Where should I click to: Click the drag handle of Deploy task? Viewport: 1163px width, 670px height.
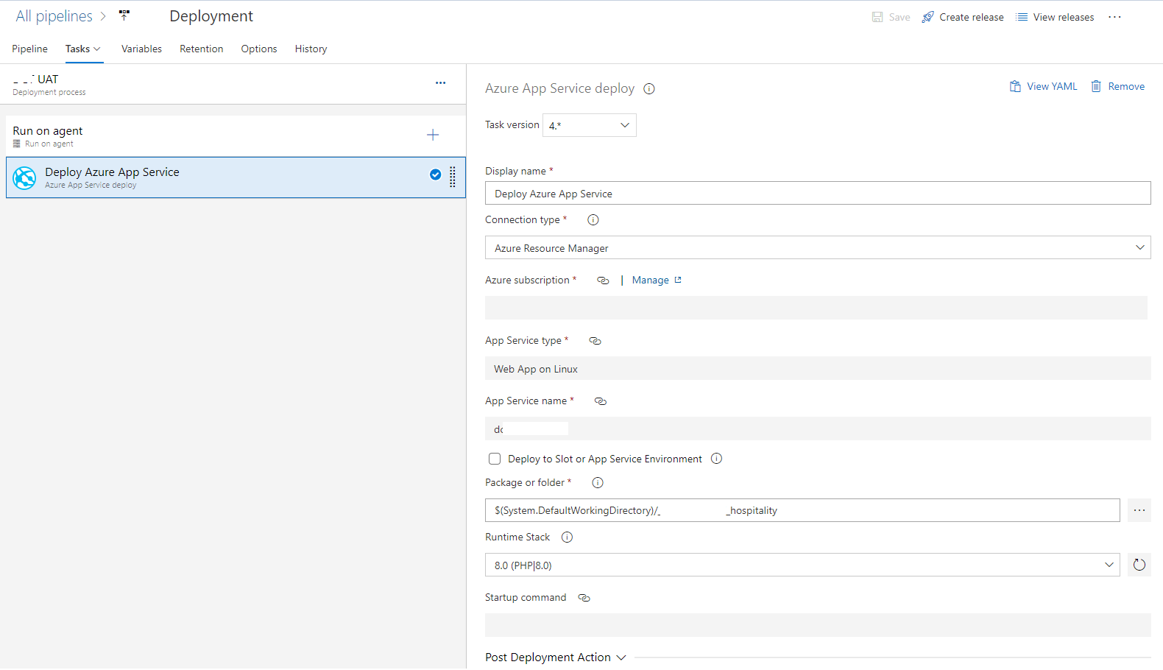pyautogui.click(x=453, y=177)
